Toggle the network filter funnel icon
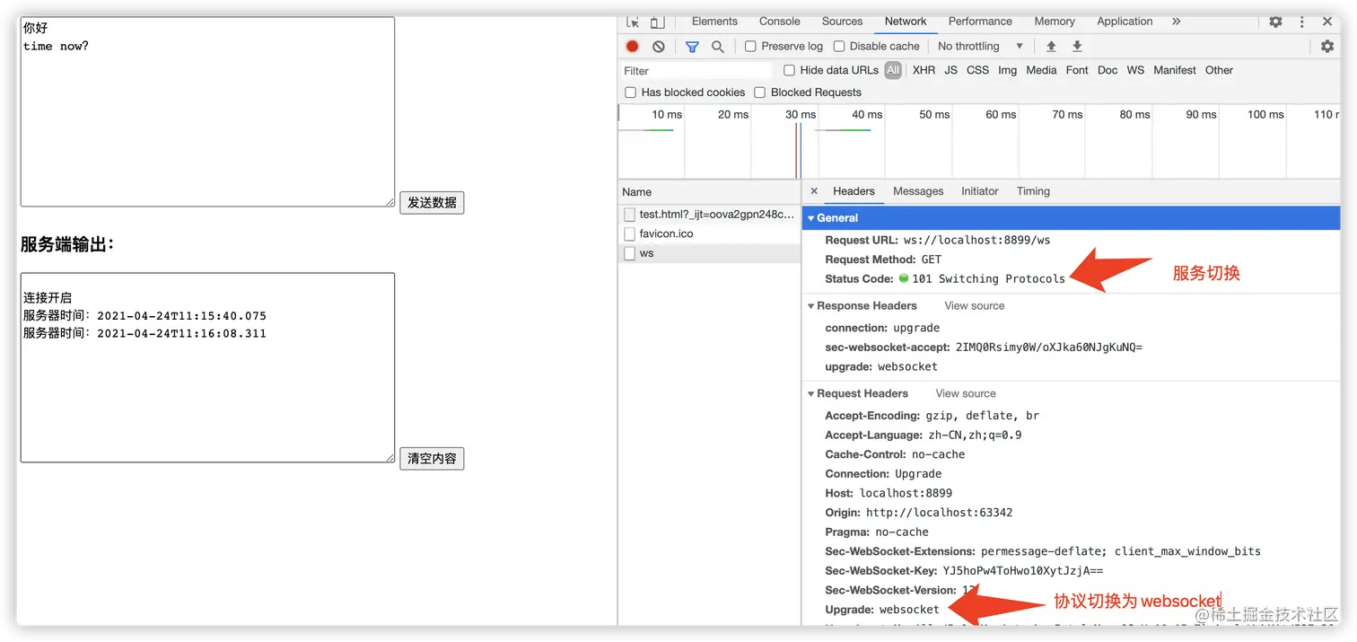This screenshot has height=642, width=1357. coord(692,47)
